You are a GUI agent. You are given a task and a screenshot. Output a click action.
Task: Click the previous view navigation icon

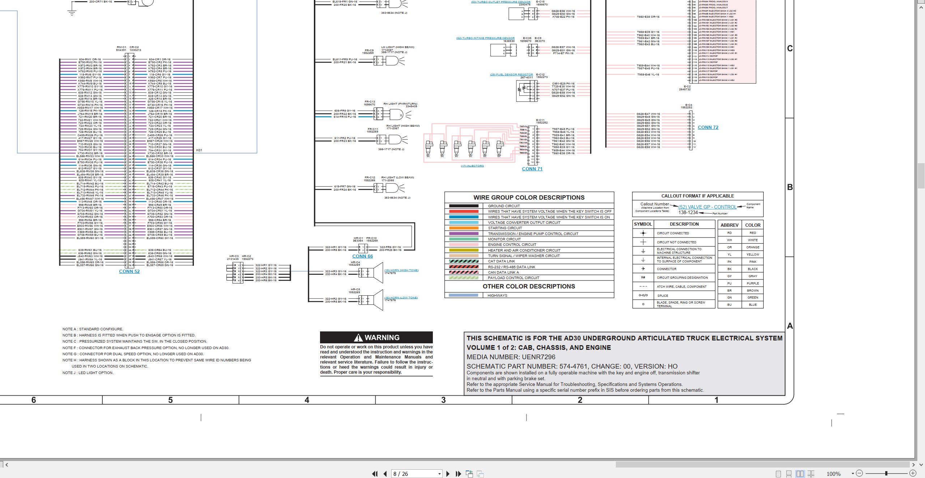[x=469, y=474]
